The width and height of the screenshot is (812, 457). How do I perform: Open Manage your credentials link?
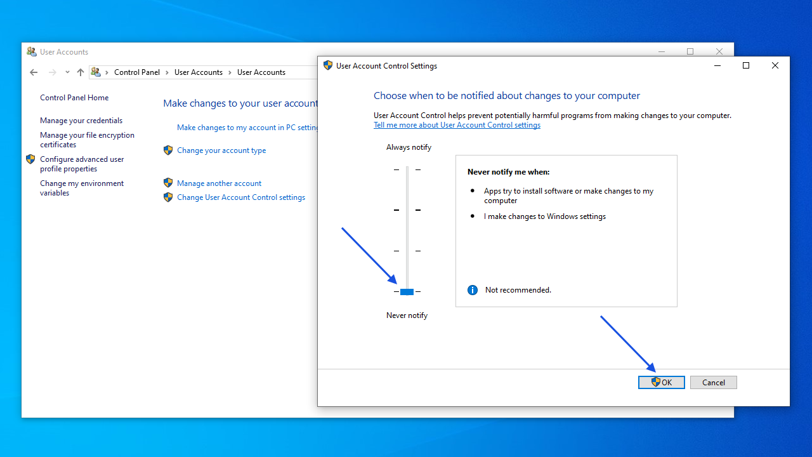click(x=81, y=121)
